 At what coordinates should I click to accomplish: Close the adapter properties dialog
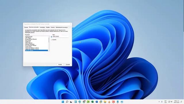tap(71, 24)
